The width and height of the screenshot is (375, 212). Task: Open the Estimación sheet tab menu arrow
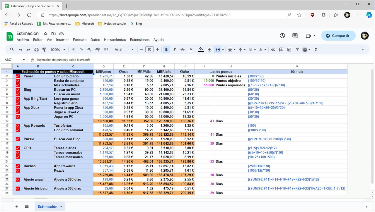tap(61, 206)
